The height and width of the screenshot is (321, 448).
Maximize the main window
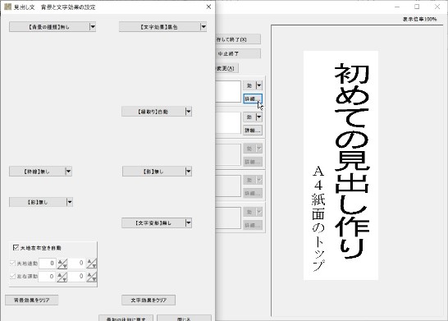[x=417, y=7]
